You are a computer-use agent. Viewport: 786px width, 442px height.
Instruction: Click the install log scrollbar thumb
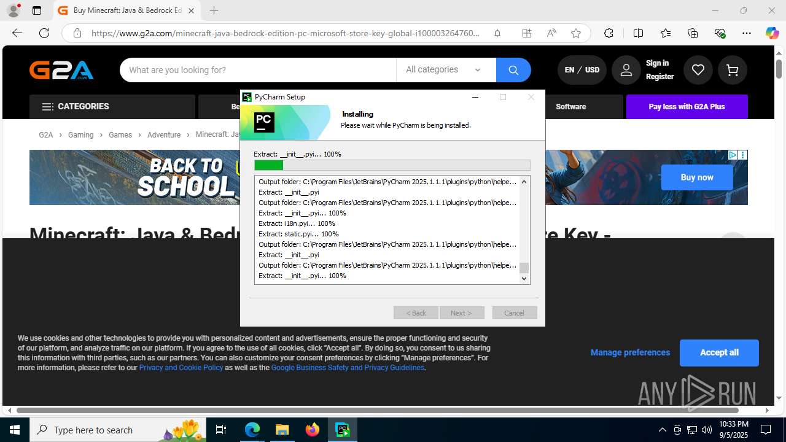pos(524,268)
